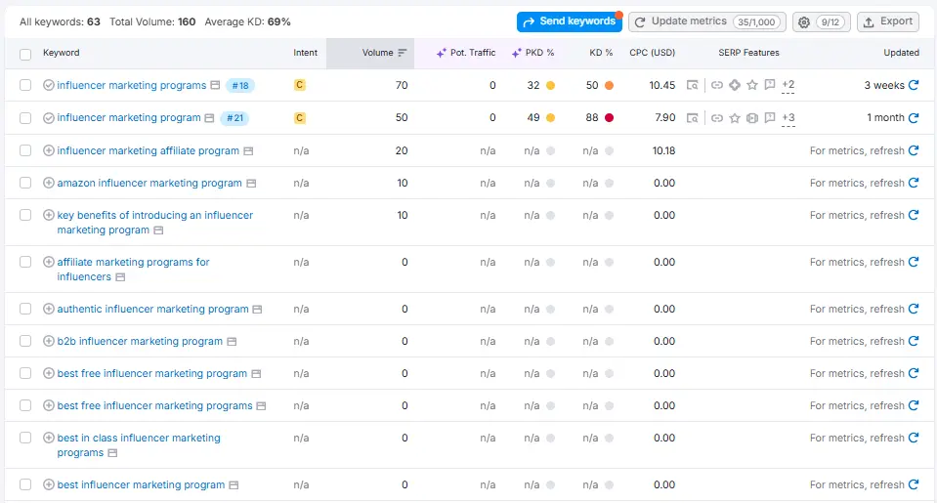Click star SERP feature icon in first row
The width and height of the screenshot is (937, 503).
click(x=752, y=86)
